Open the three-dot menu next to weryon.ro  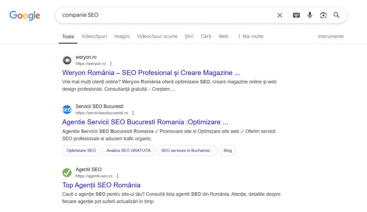point(110,63)
